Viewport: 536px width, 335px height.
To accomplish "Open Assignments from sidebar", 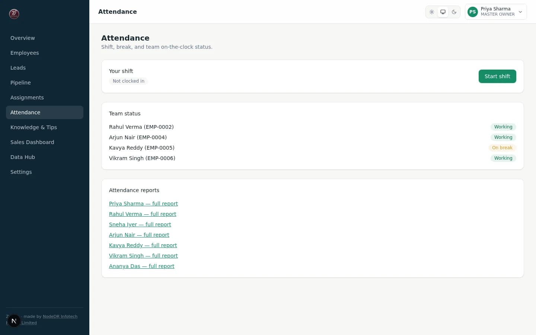I will 45,98.
